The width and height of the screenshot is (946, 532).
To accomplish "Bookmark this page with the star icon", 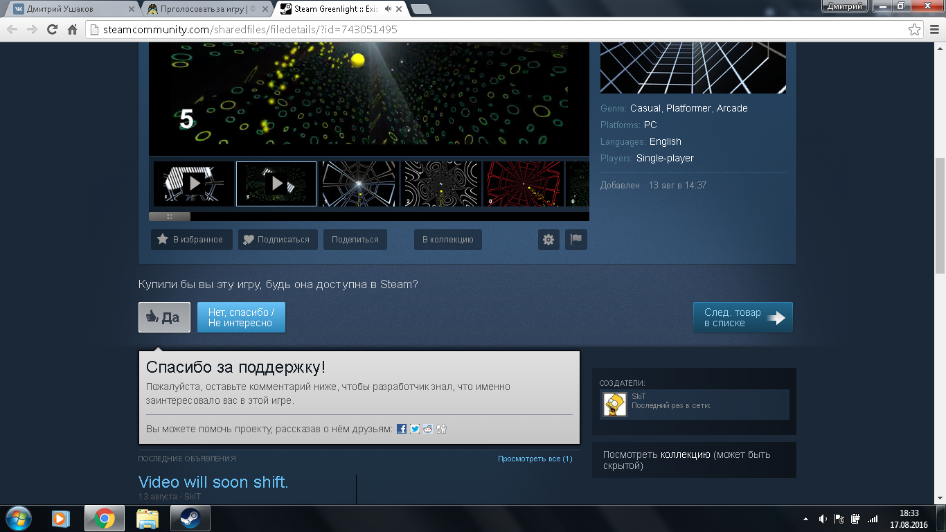I will tap(915, 30).
